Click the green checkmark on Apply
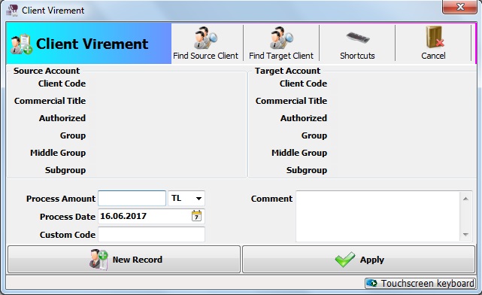482x295 pixels. point(345,260)
